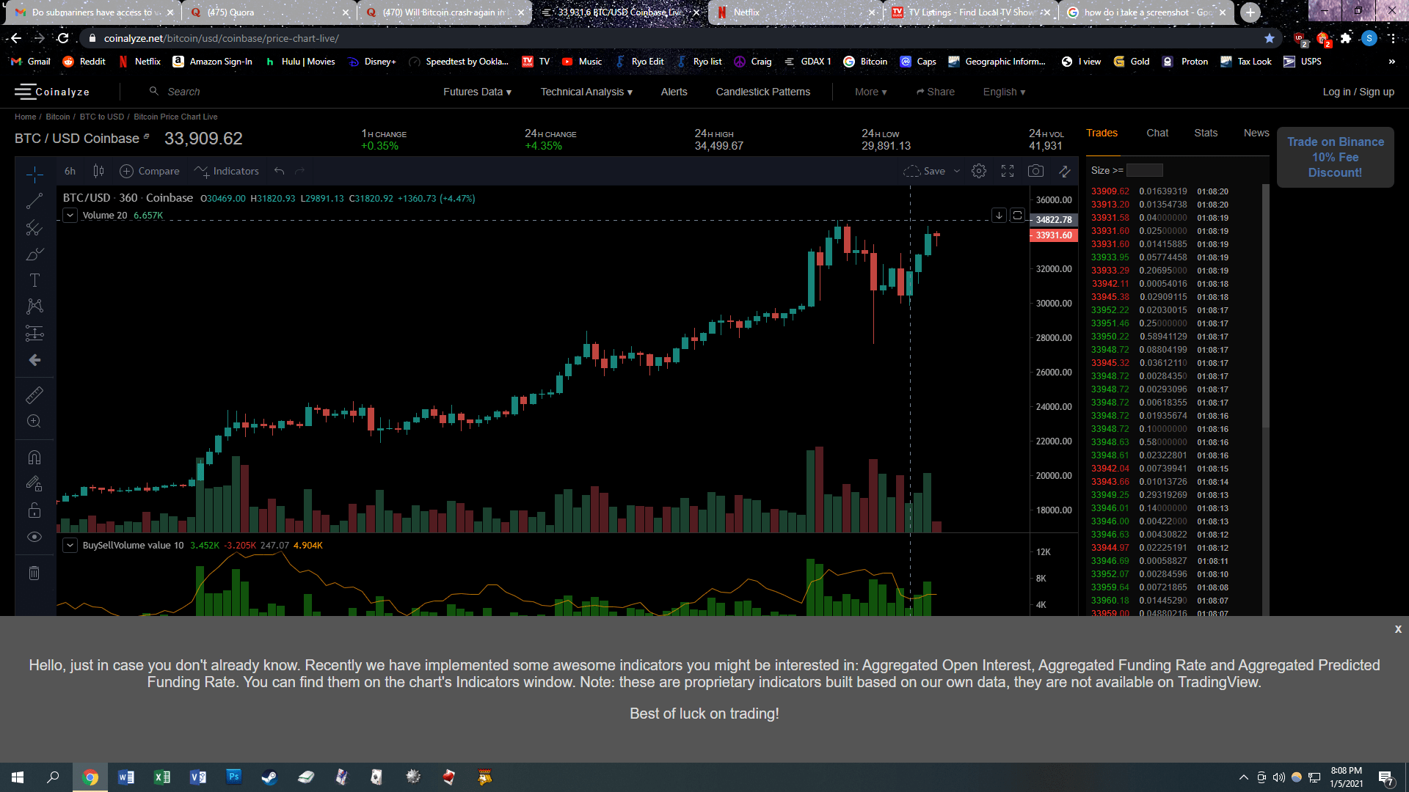Expand the More menu
The image size is (1409, 792).
(x=871, y=92)
